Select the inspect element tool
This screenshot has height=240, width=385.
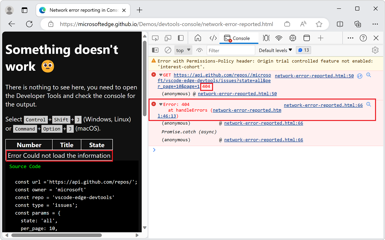(x=155, y=38)
